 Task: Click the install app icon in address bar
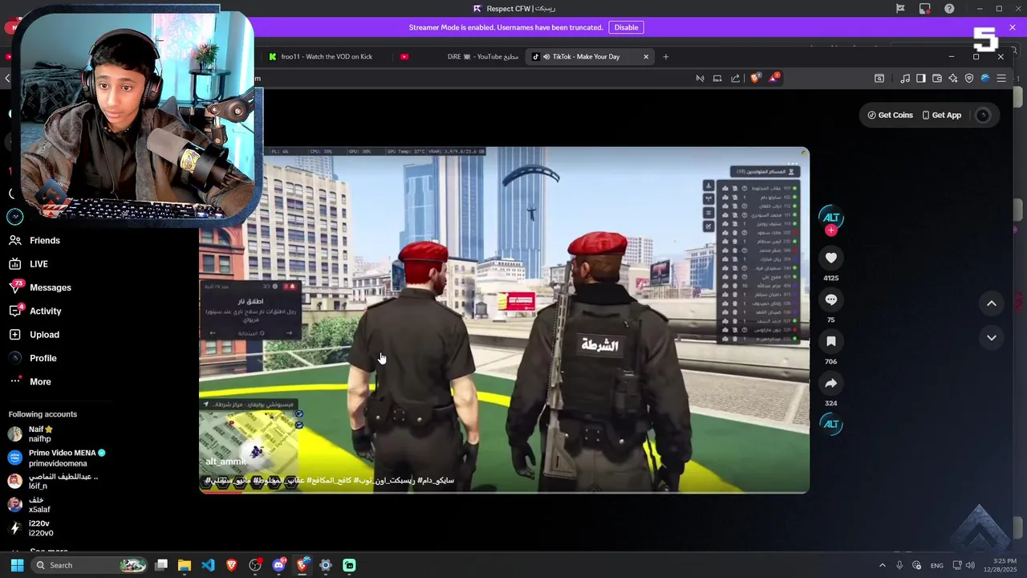pos(717,78)
